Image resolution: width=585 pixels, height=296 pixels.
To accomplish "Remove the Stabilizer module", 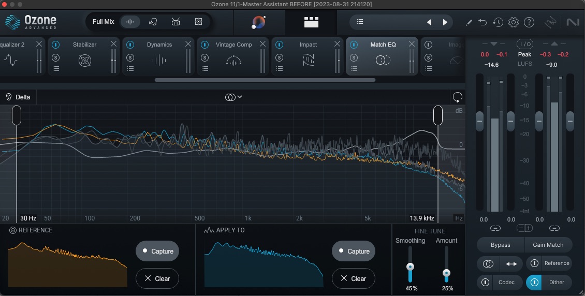I will click(x=113, y=44).
